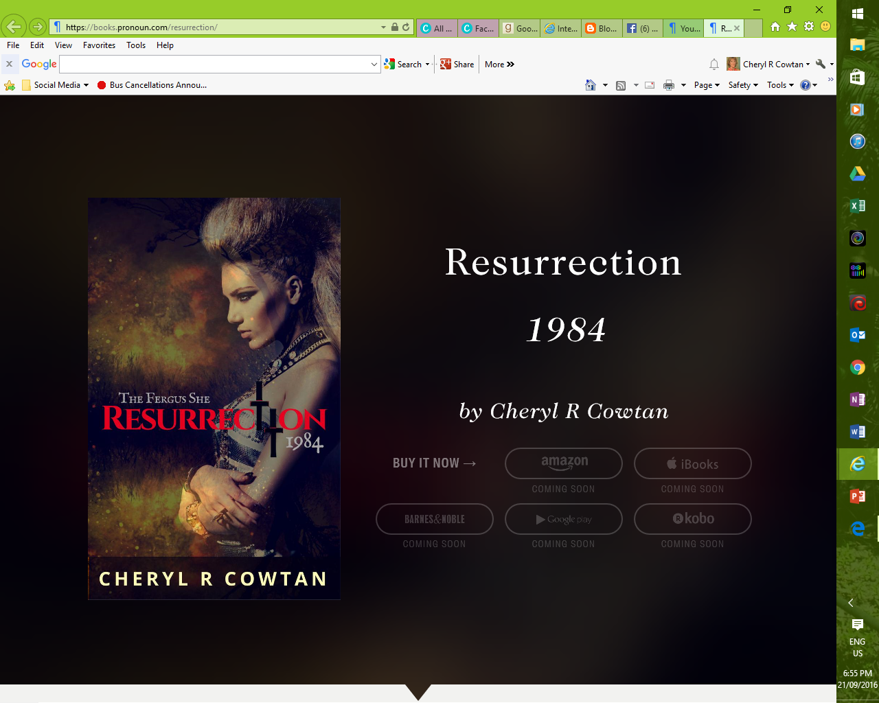Open favorites with the star icon
The image size is (879, 703).
(x=792, y=27)
